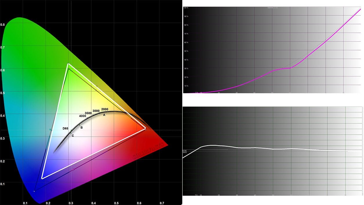Click the 0.2 label on the CIE x-axis
The height and width of the screenshot is (205, 364).
pos(48,203)
